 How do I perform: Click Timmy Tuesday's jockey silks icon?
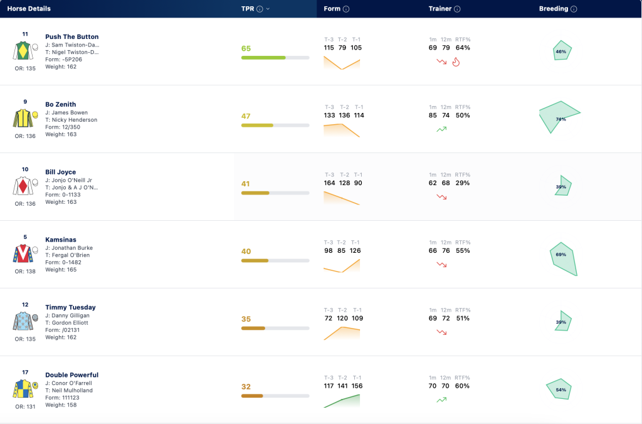[x=25, y=321]
